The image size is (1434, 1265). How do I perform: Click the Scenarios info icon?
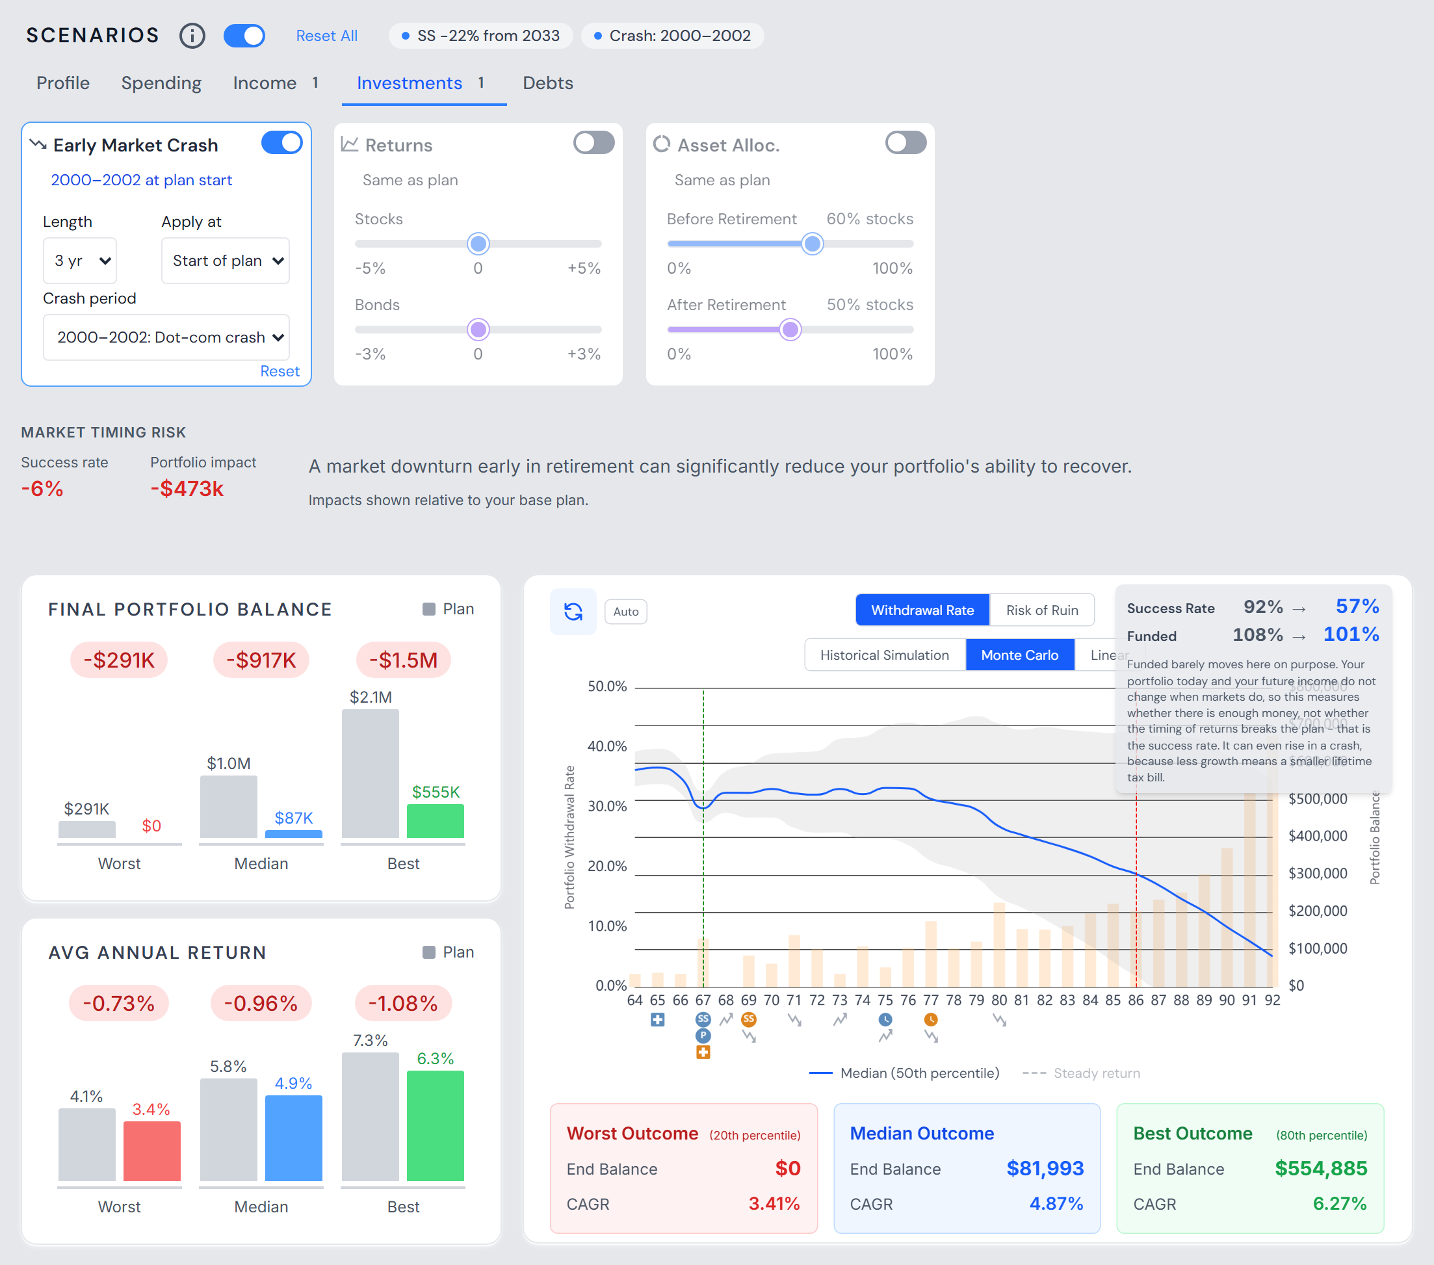[x=192, y=36]
